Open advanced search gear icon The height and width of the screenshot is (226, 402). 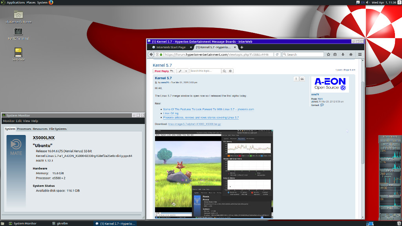pos(230,71)
